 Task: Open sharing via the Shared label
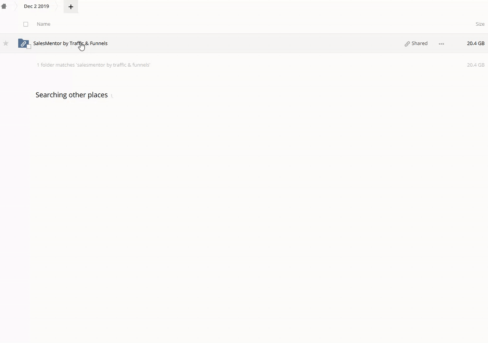419,43
